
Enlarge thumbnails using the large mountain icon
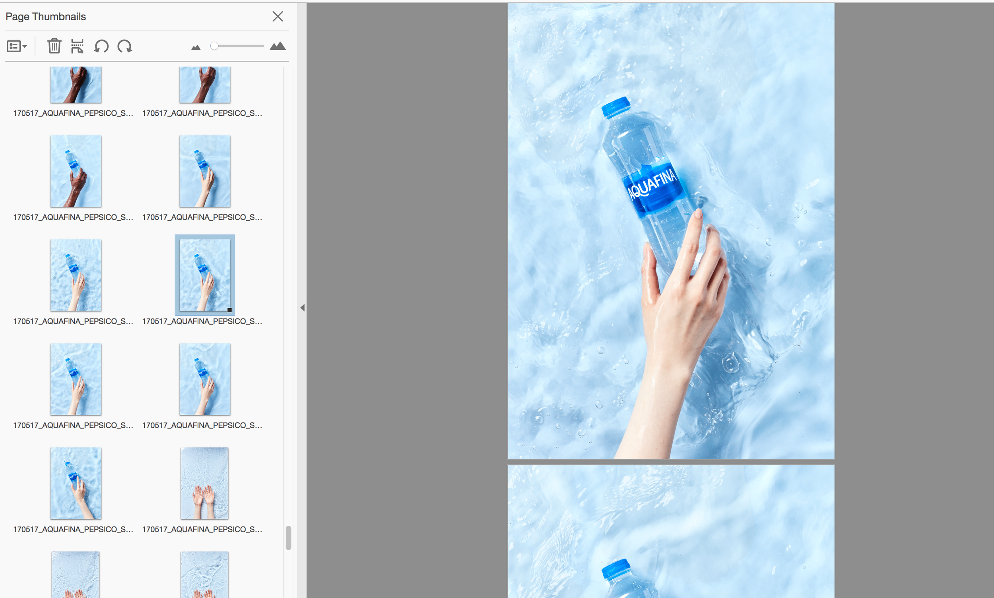click(x=278, y=46)
